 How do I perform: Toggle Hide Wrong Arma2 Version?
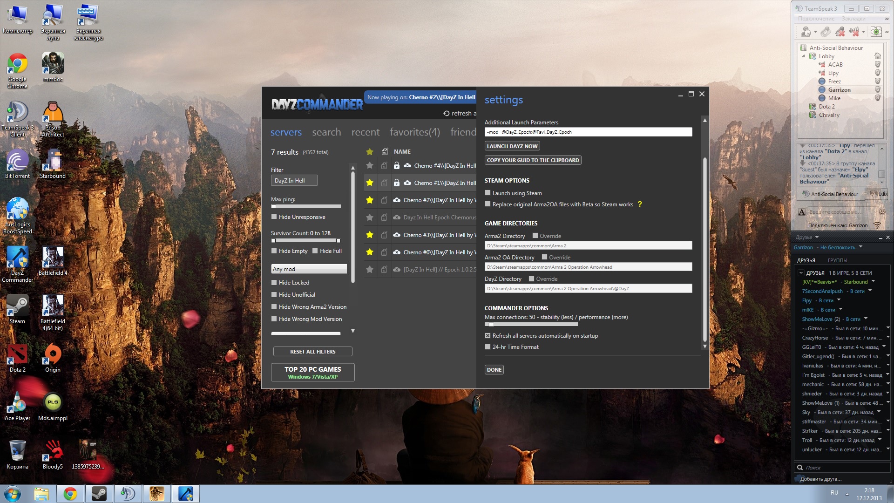pos(274,306)
